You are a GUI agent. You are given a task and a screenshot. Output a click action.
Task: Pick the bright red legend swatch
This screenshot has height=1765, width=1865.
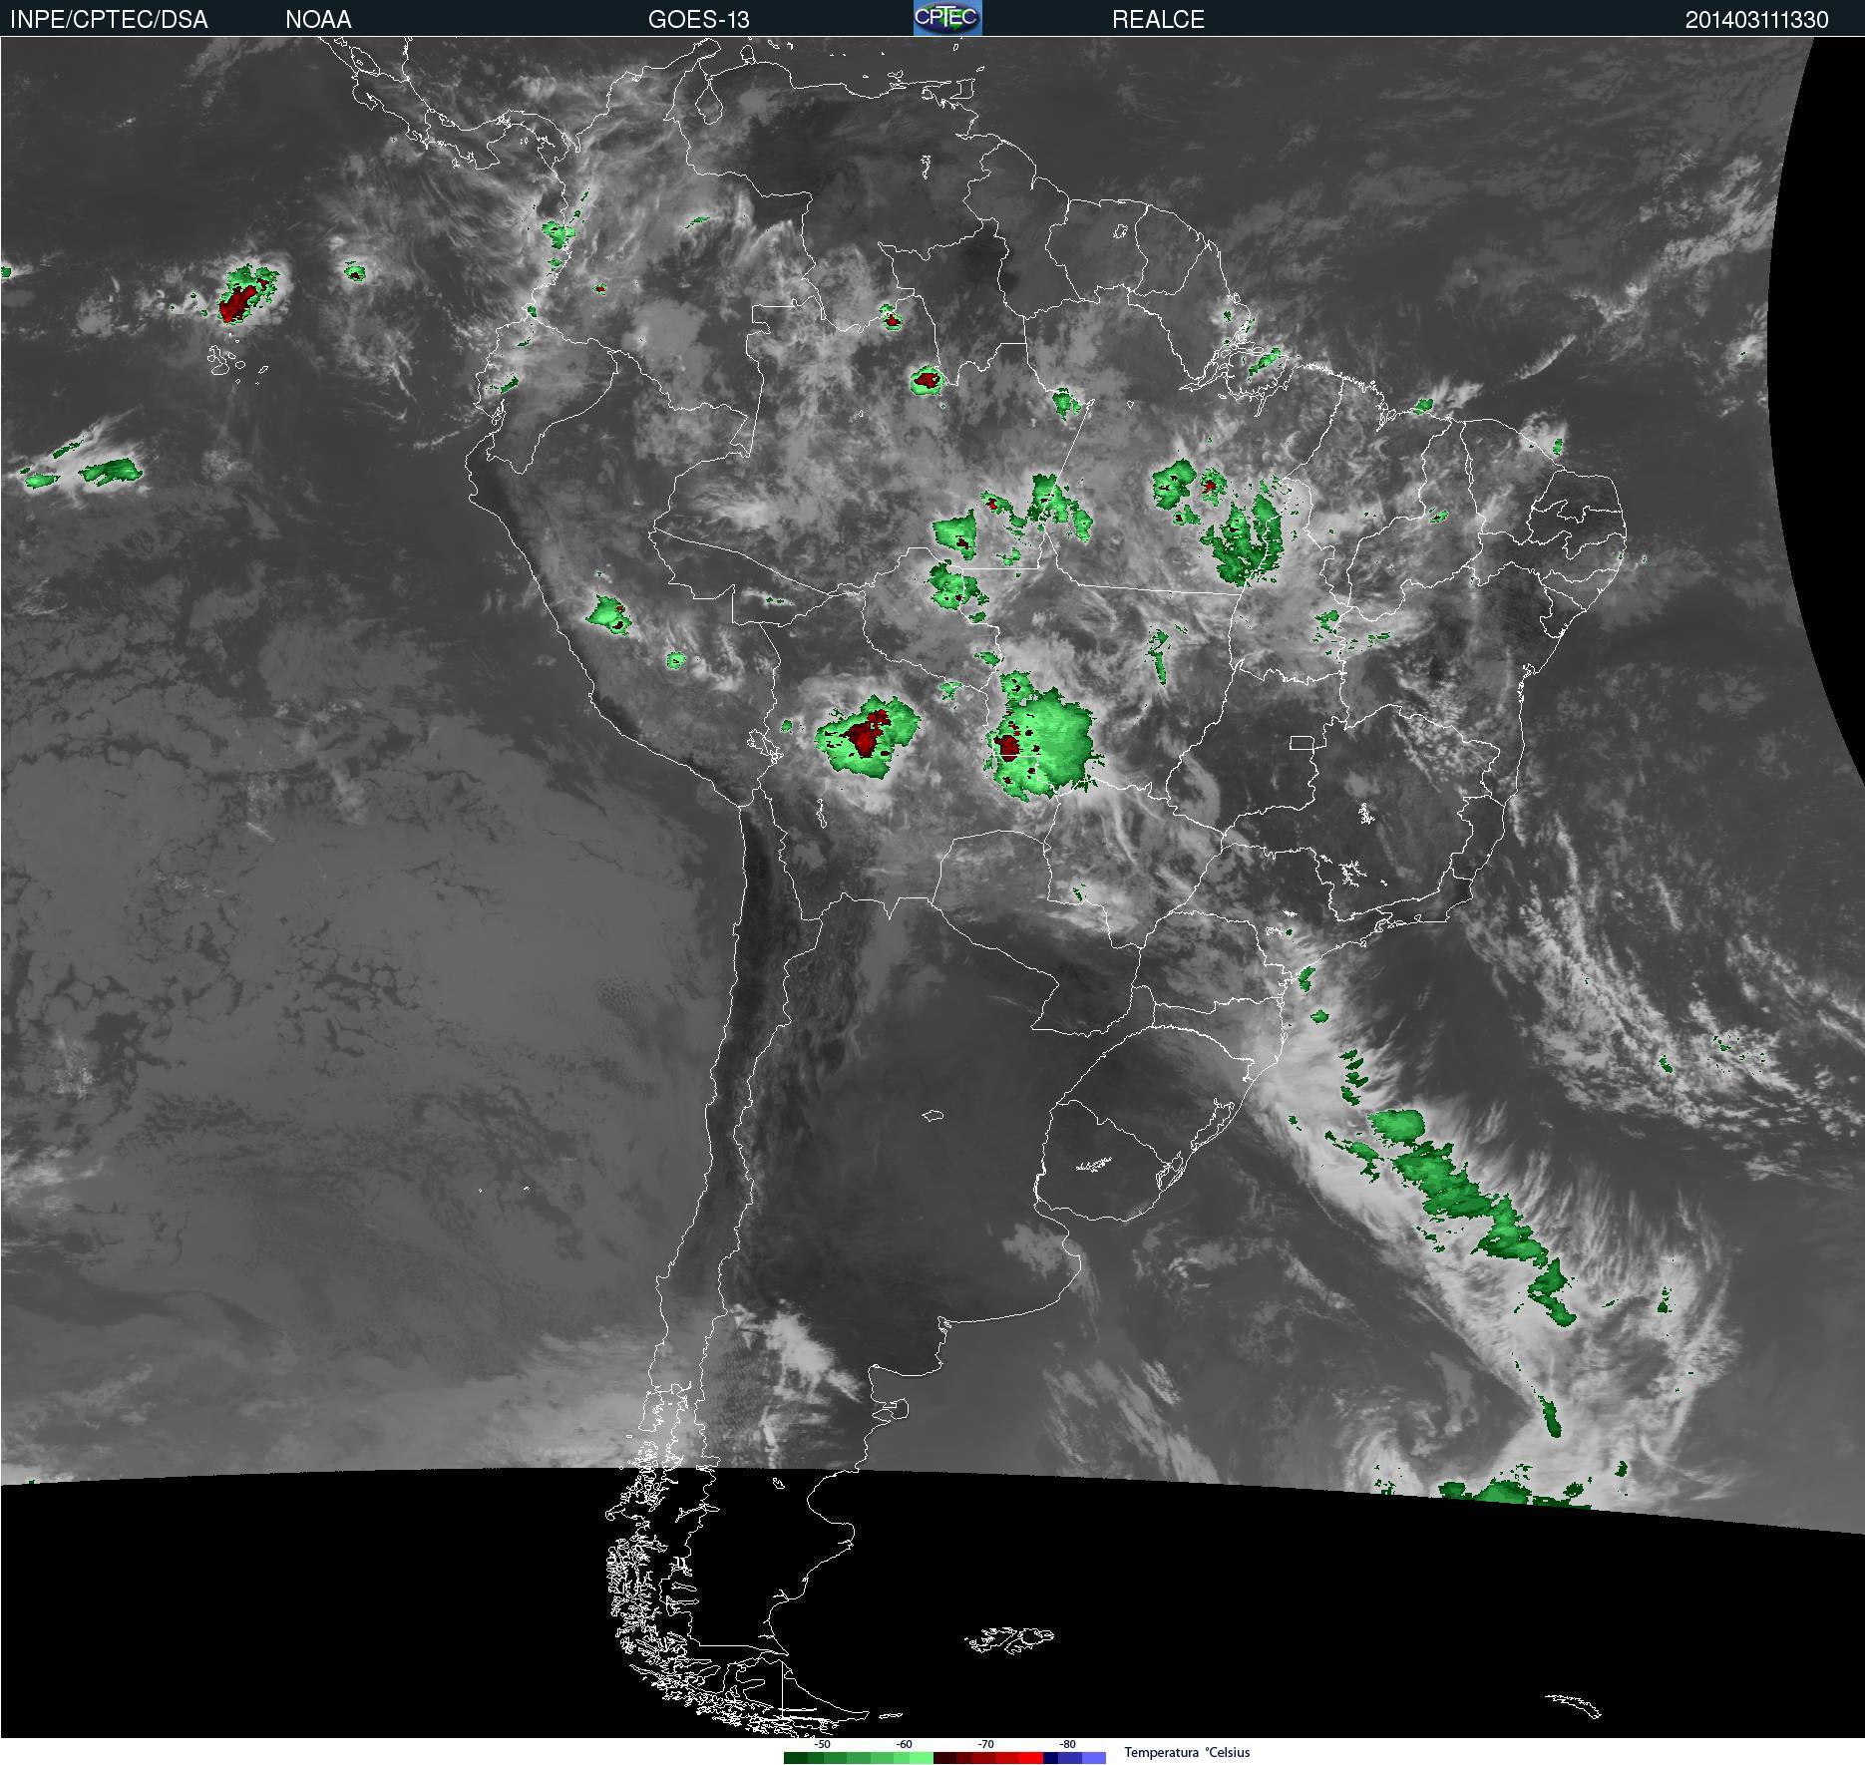1031,1758
